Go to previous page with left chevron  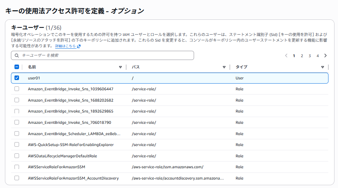(x=286, y=56)
